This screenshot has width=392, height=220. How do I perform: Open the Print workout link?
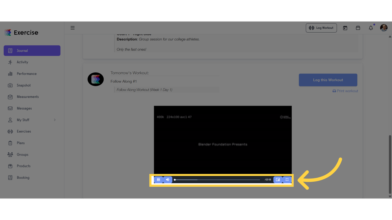pos(345,91)
